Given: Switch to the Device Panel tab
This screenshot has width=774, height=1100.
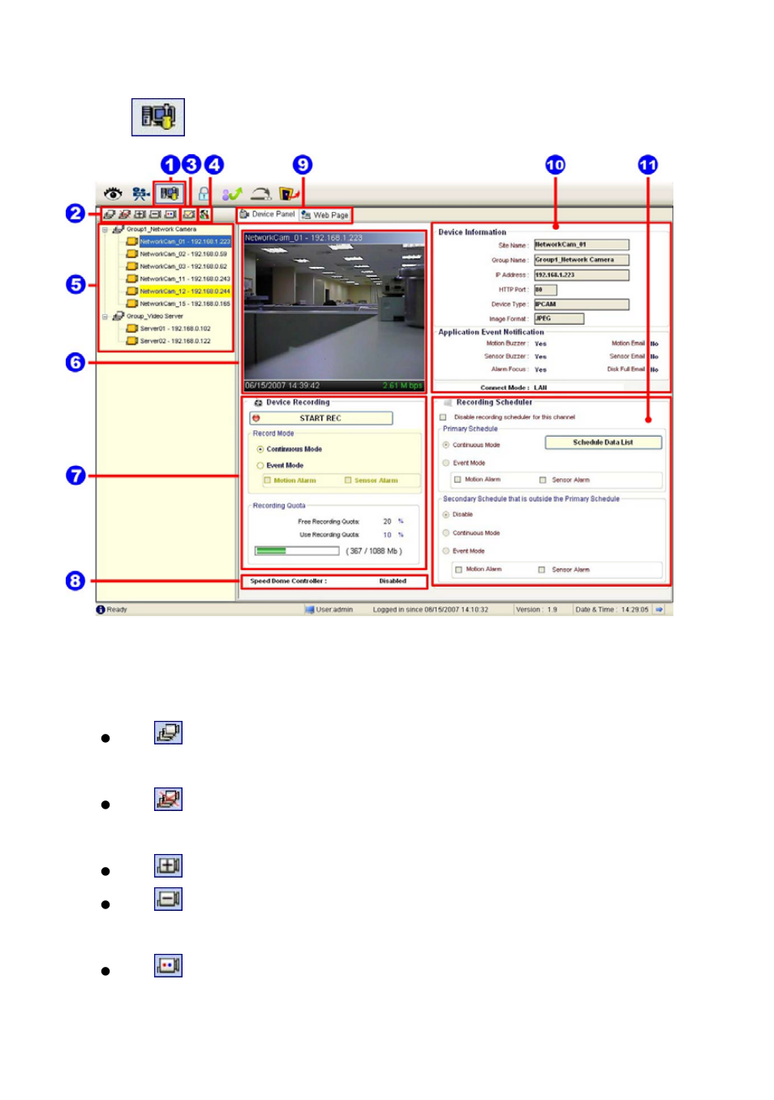Looking at the screenshot, I should click(x=268, y=214).
